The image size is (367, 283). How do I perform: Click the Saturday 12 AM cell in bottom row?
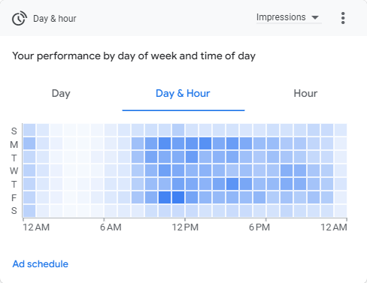click(x=29, y=211)
